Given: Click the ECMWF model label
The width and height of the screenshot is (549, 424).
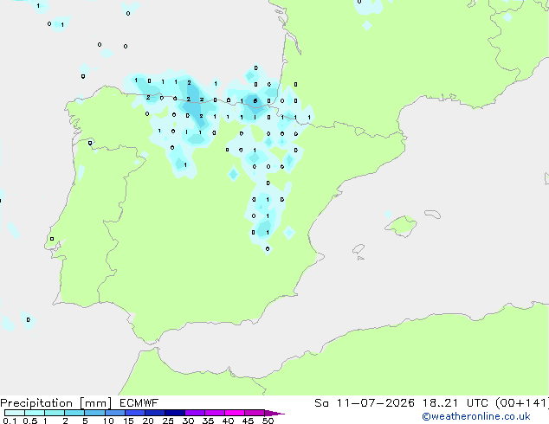Looking at the screenshot, I should (x=139, y=403).
